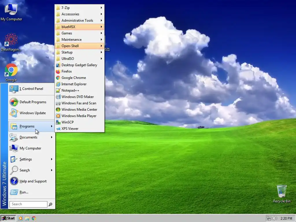Expand the Maintenance submenu arrow
The width and height of the screenshot is (296, 222).
[101, 40]
